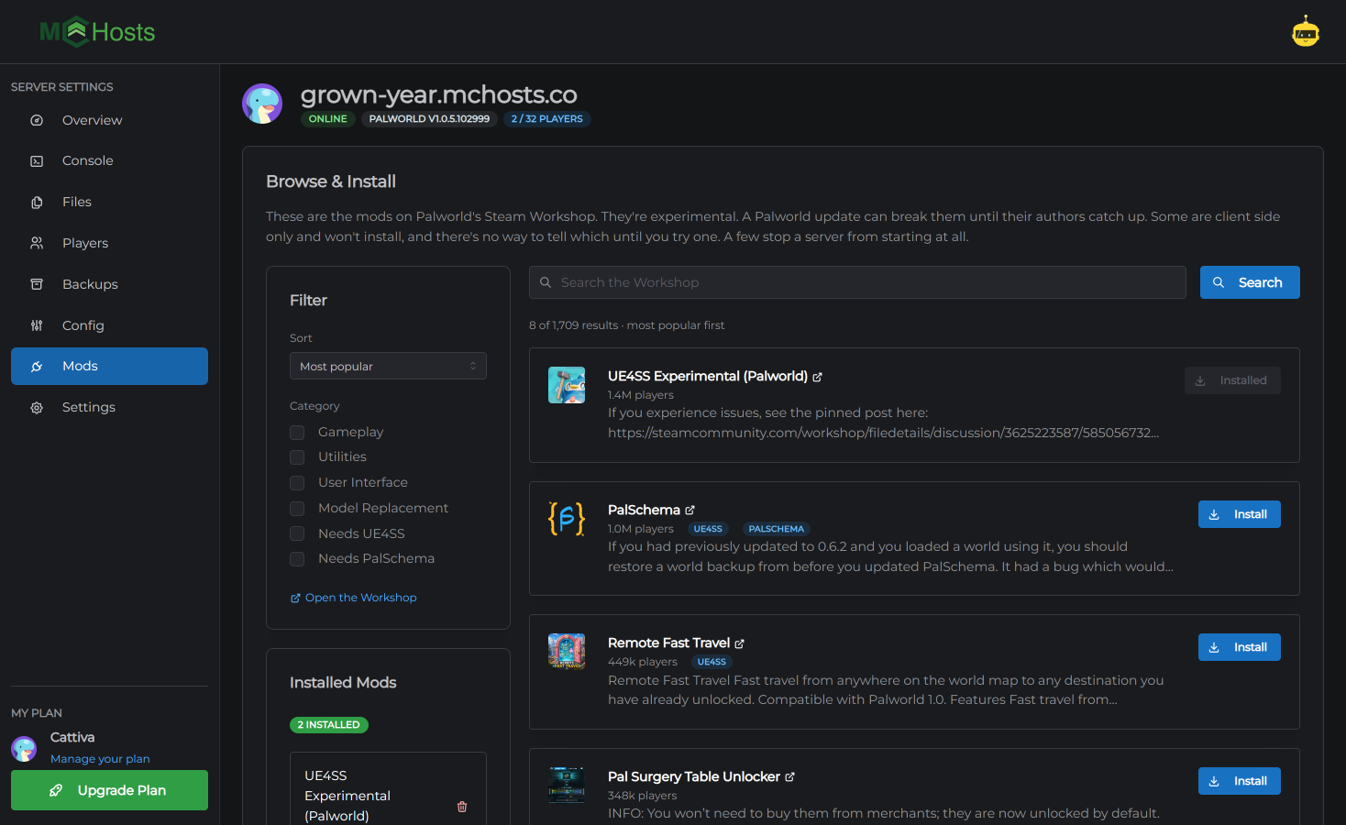Screen dimensions: 1346x825
Task: Install the Remote Fast Travel mod
Action: tap(1240, 647)
